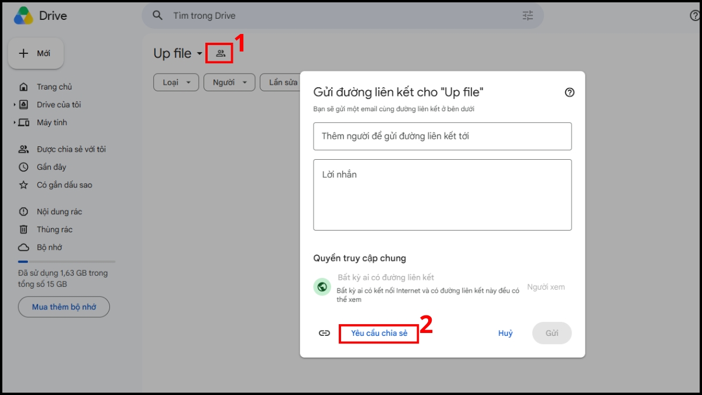Open Có gắn dấu sao section

[x=64, y=185]
